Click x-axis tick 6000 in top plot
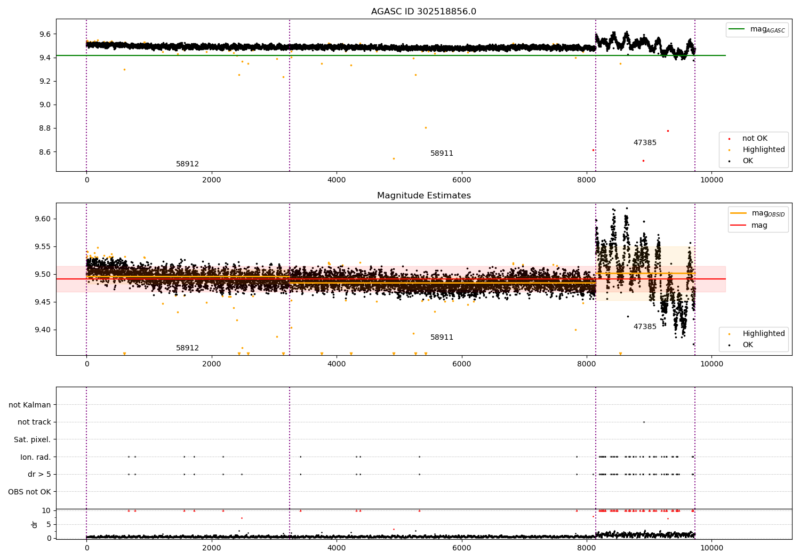The image size is (800, 560). (461, 180)
